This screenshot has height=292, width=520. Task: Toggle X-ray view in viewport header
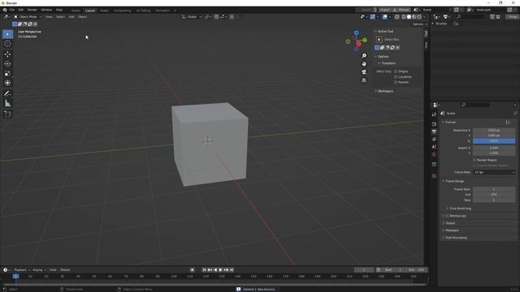tap(397, 17)
